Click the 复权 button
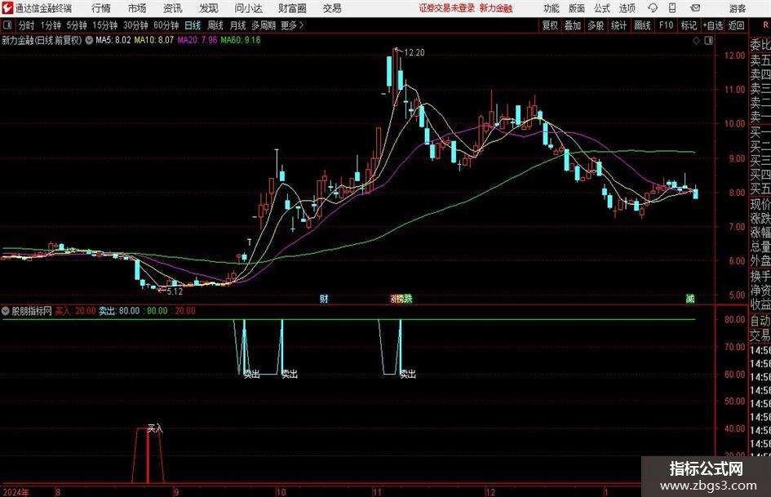Screen dimensions: 771x497 click(x=550, y=25)
